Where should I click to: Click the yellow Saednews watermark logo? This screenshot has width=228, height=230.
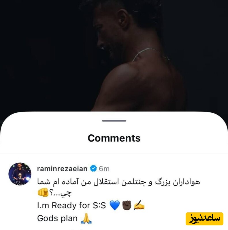(x=204, y=219)
